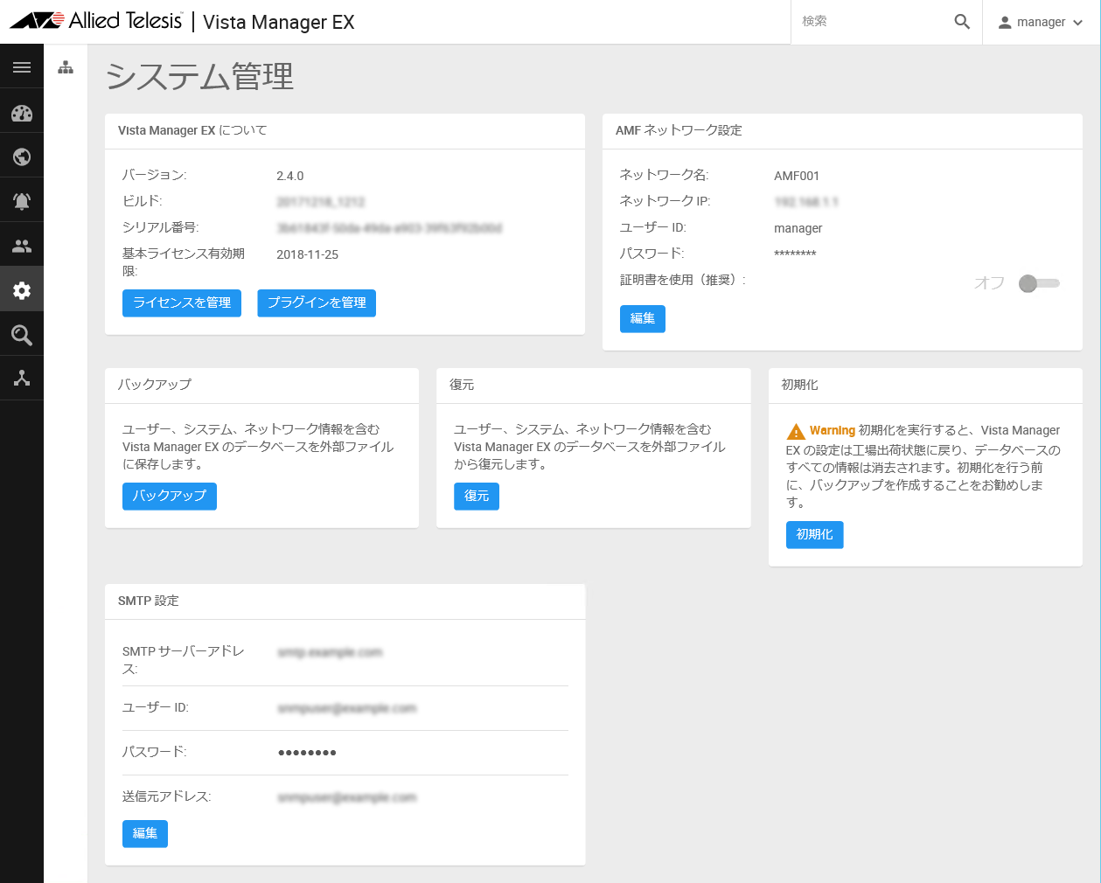
Task: Click the ライセンスを管理 button
Action: pos(182,302)
